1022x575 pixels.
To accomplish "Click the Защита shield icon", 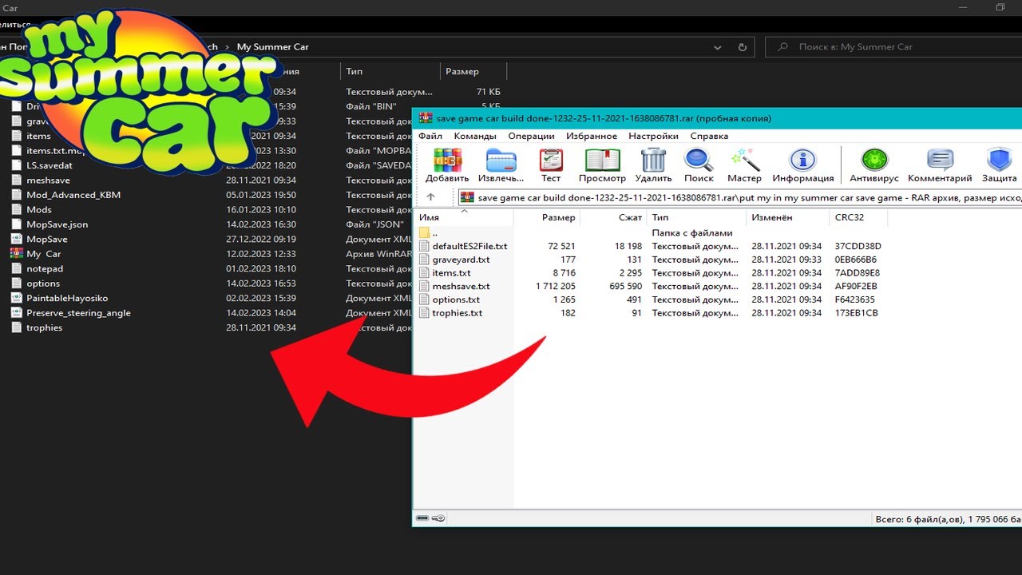I will [x=999, y=164].
